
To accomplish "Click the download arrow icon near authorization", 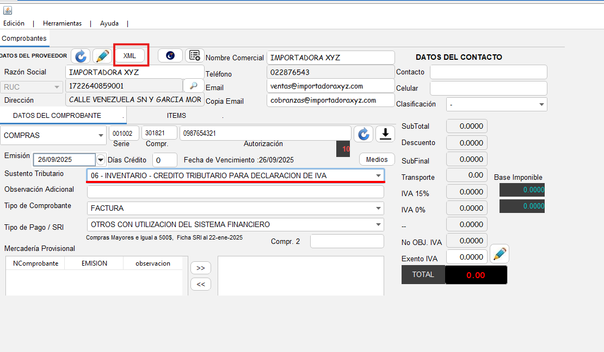I will click(x=385, y=134).
